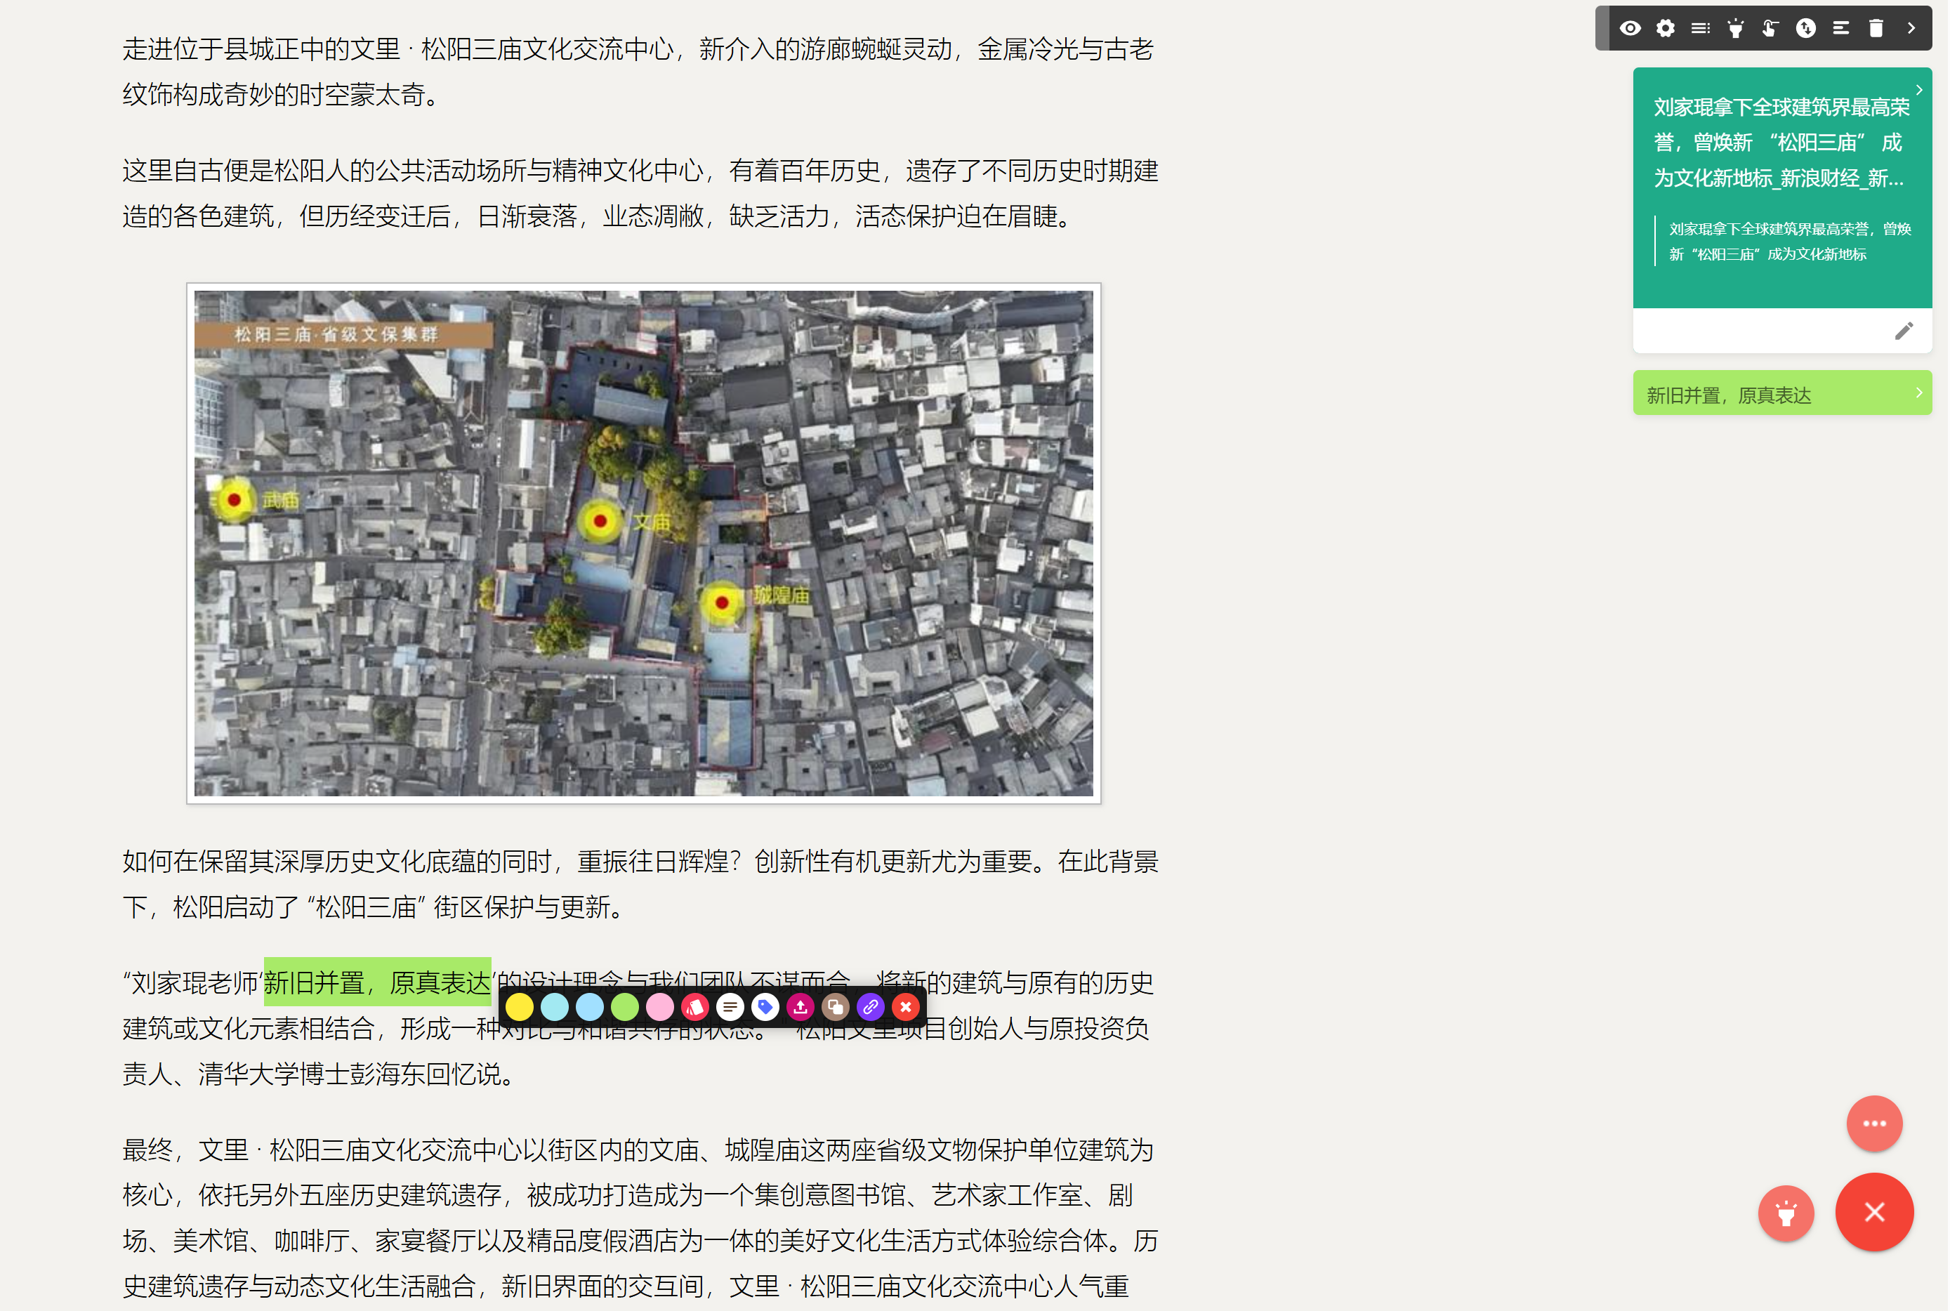Select the highlighter tool in the top toolbar
Viewport: 1950px width, 1311px height.
(x=1736, y=27)
